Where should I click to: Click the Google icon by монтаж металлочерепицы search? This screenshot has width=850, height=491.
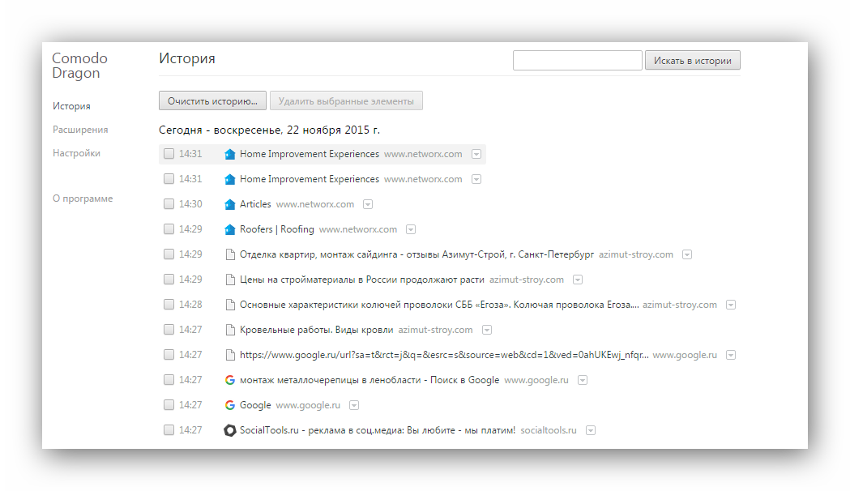tap(230, 380)
